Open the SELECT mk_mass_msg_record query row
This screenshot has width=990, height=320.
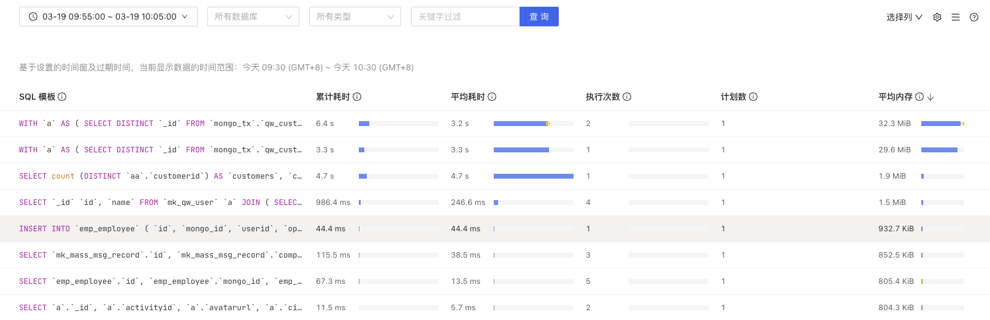coord(160,255)
